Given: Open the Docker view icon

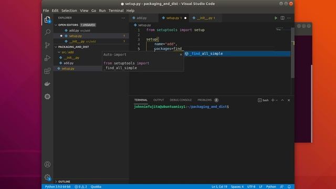Looking at the screenshot, I should click(47, 84).
